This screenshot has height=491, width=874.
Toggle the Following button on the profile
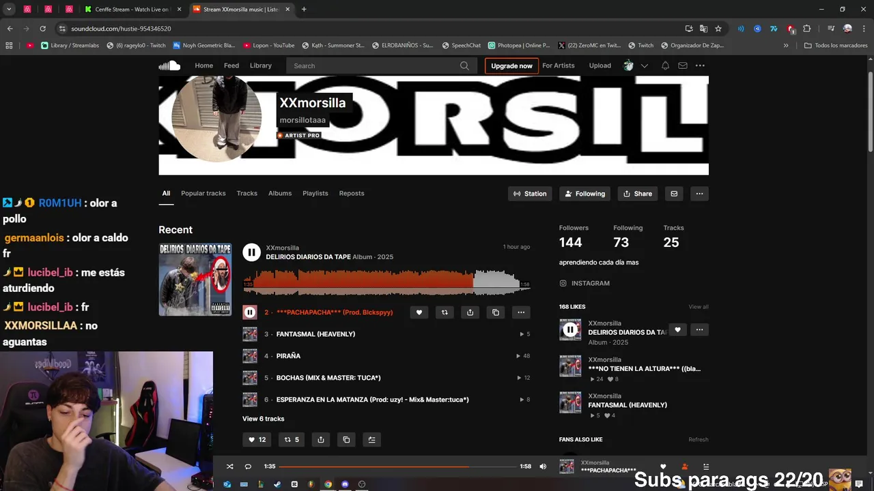(x=585, y=194)
